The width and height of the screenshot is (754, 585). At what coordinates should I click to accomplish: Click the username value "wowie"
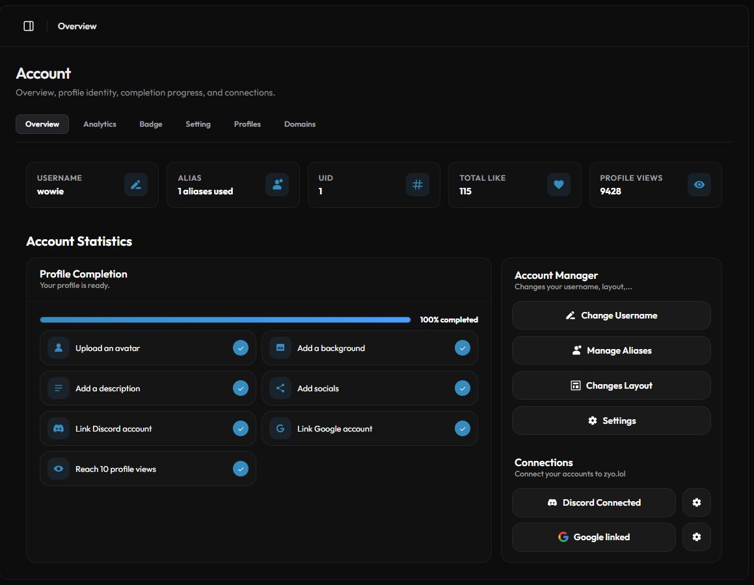[51, 191]
